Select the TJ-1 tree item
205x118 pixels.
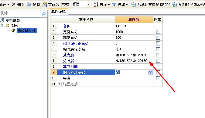pos(15,26)
